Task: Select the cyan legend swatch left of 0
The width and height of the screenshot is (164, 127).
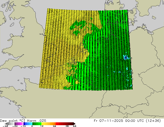Action: [x=31, y=124]
